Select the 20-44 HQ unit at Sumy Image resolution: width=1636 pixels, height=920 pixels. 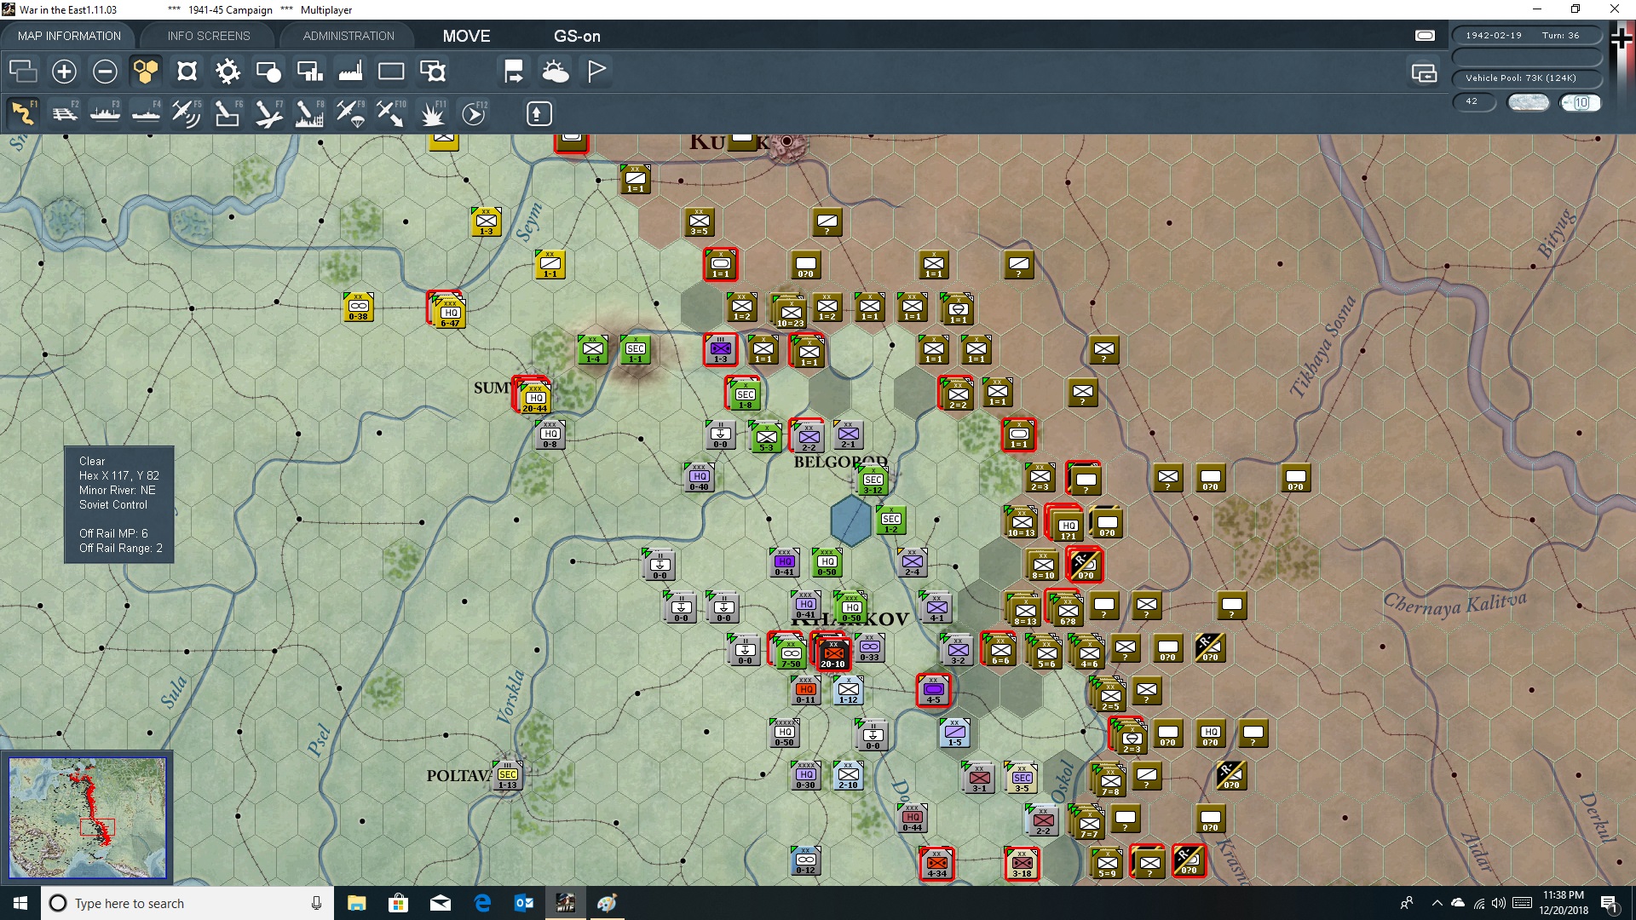[535, 398]
